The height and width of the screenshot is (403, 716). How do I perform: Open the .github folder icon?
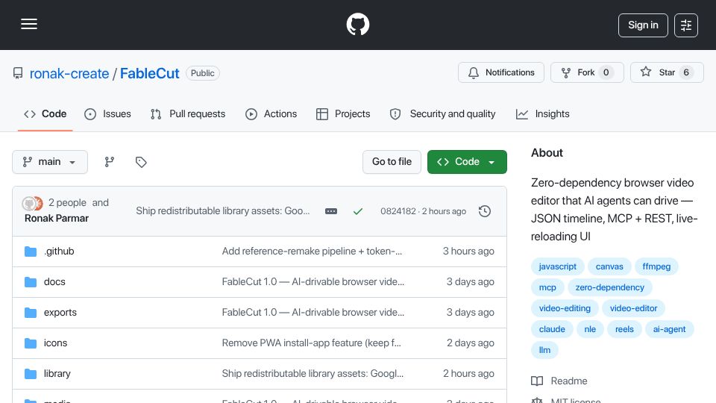click(x=31, y=252)
